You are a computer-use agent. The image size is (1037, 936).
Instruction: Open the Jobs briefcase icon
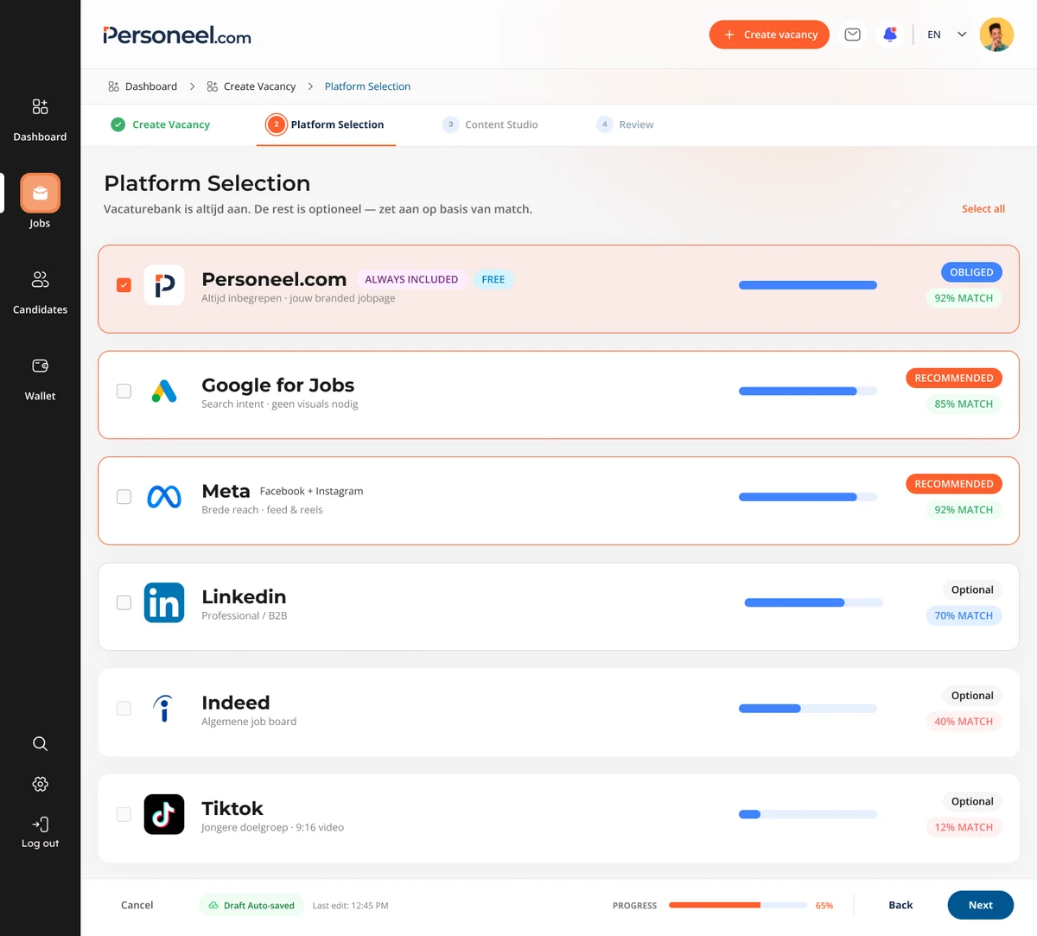coord(40,193)
